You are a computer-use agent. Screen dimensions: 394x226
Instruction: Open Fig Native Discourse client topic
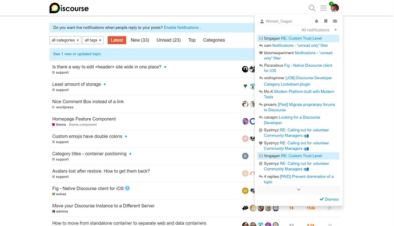(88, 188)
